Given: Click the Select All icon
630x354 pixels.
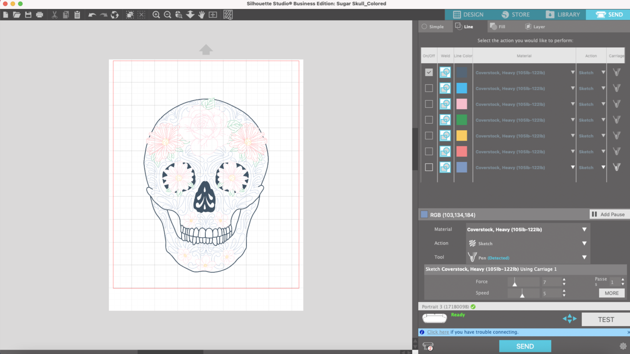Looking at the screenshot, I should (130, 15).
